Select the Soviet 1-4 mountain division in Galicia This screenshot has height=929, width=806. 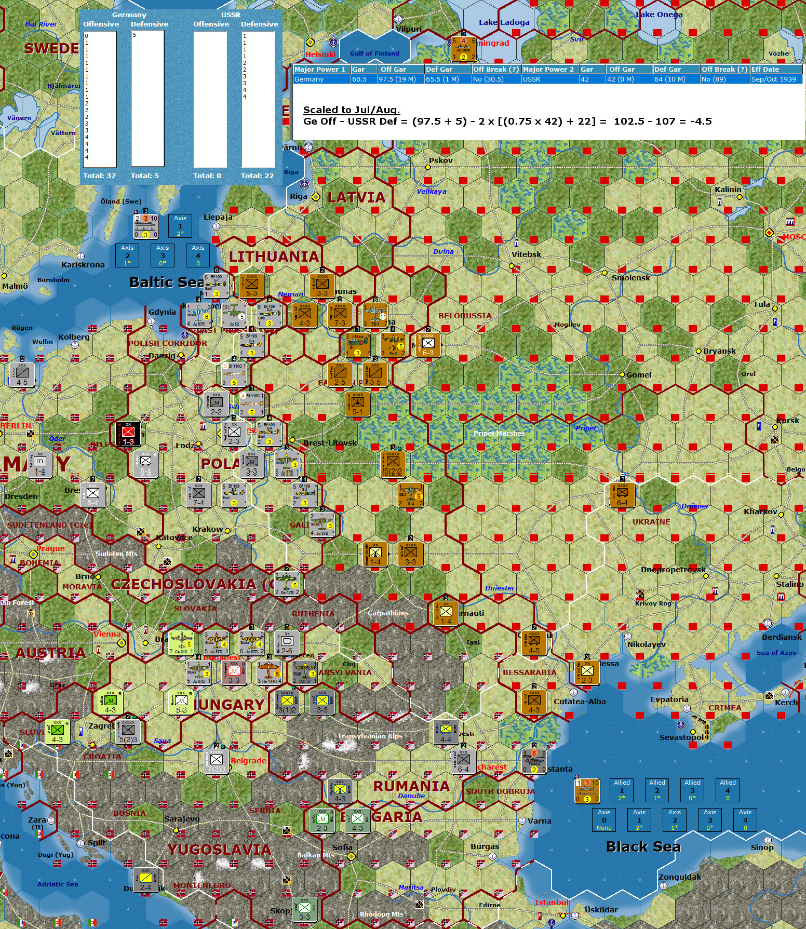pos(375,554)
